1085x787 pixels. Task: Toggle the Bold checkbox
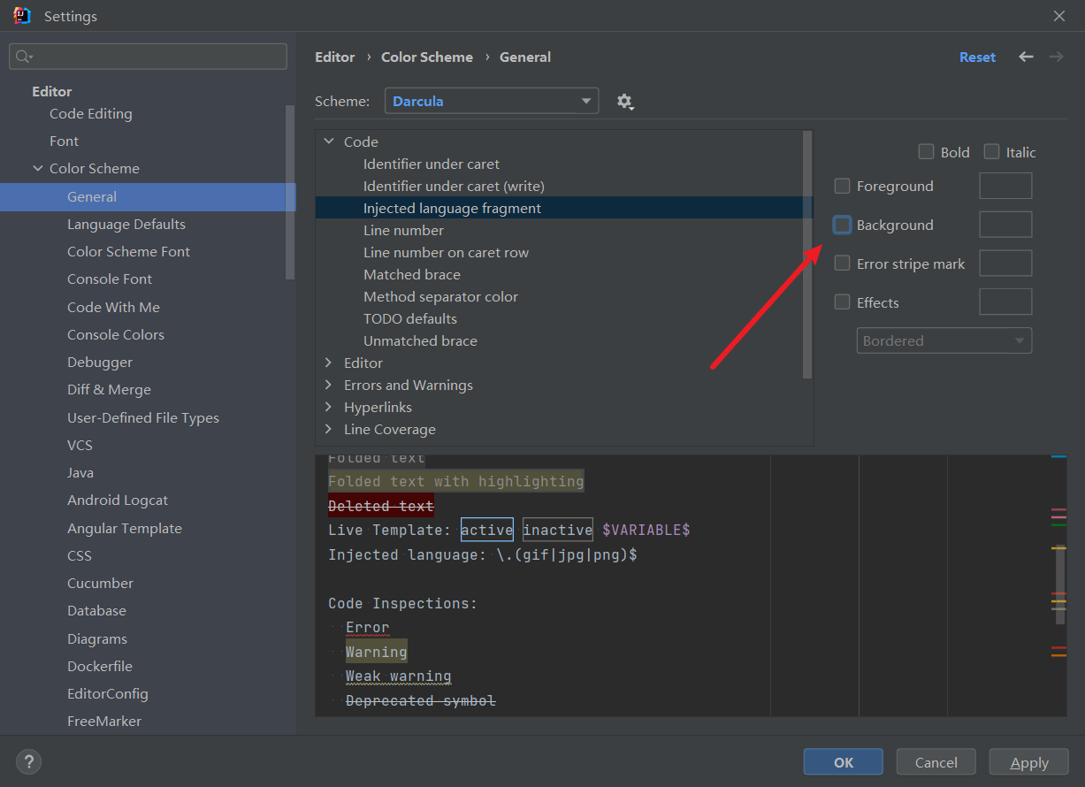[926, 152]
